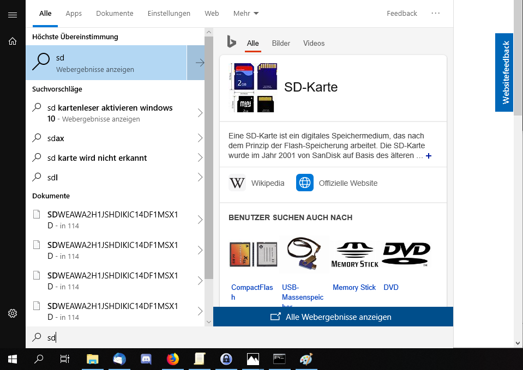523x370 pixels.
Task: Click the results list scrollbar up arrow
Action: [x=209, y=32]
